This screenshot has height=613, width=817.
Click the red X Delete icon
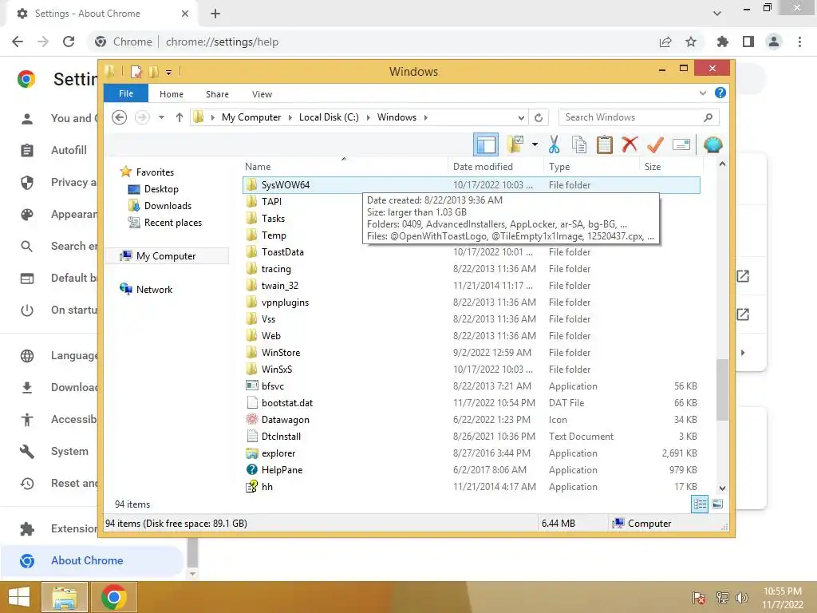(630, 144)
